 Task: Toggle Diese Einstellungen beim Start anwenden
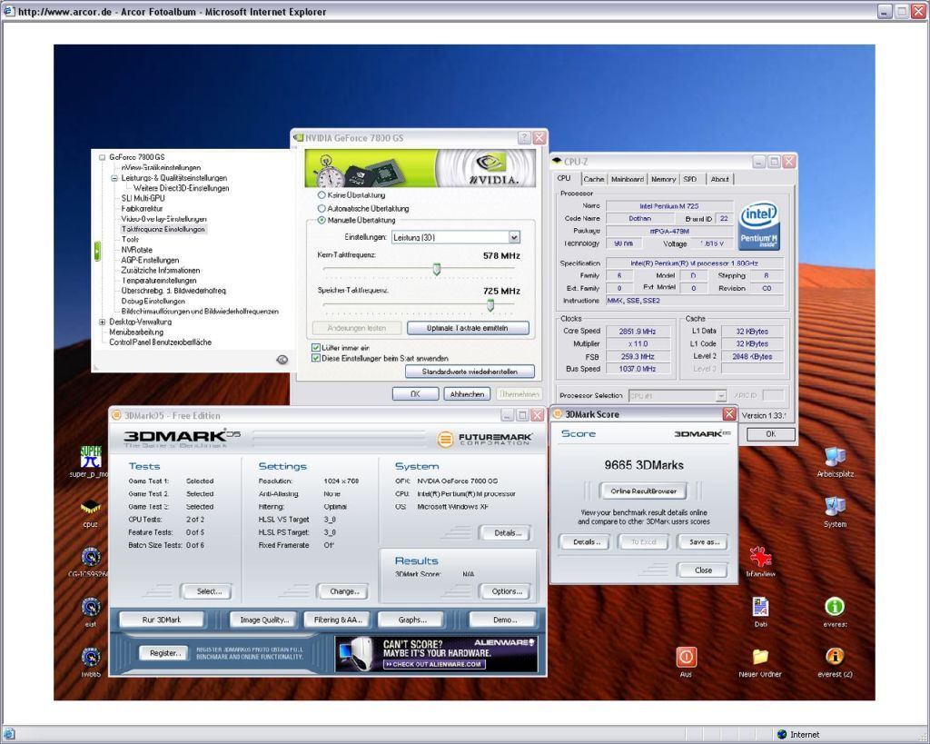pyautogui.click(x=316, y=358)
